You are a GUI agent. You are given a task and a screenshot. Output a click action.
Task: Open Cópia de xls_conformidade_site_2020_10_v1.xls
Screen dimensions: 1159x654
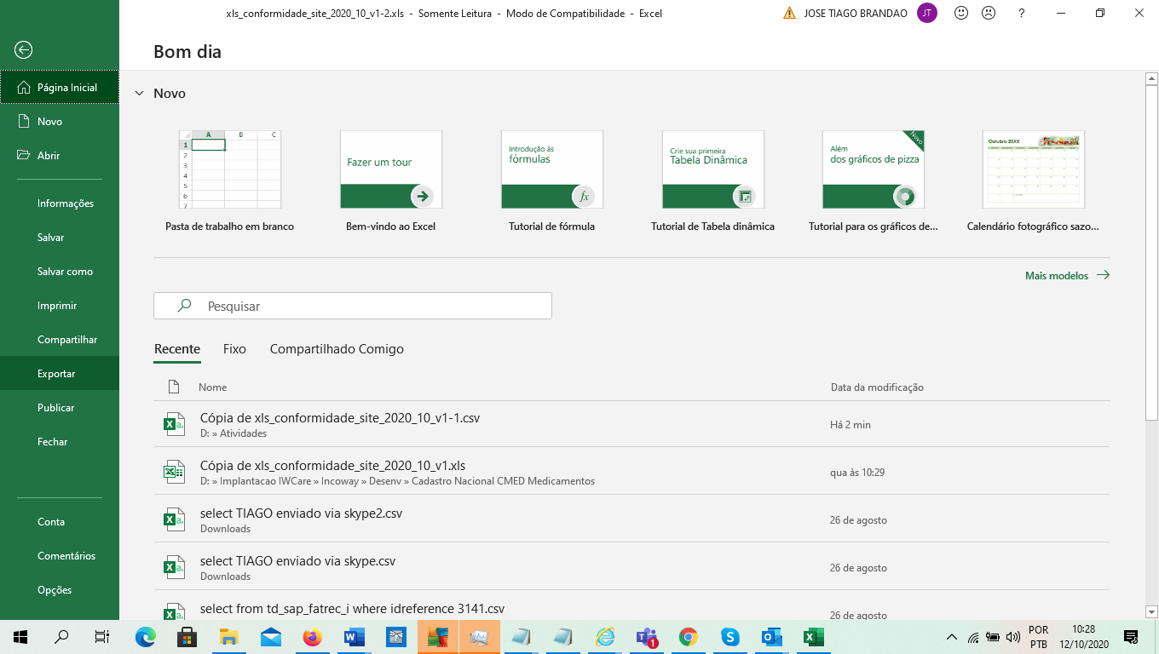click(631, 472)
